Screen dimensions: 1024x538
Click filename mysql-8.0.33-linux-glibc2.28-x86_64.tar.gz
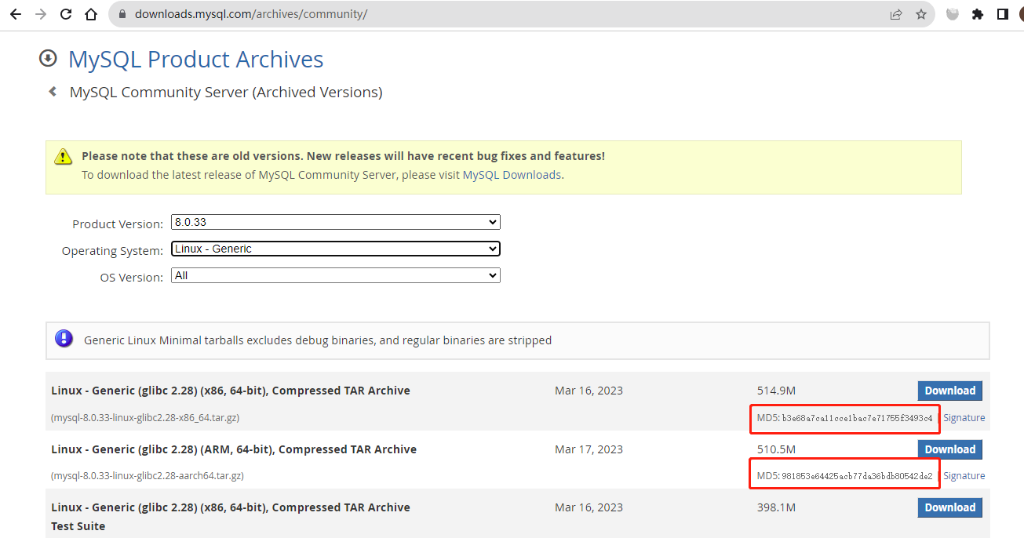point(145,418)
